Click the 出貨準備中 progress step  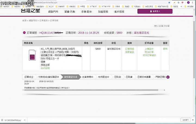pyautogui.click(x=88, y=77)
